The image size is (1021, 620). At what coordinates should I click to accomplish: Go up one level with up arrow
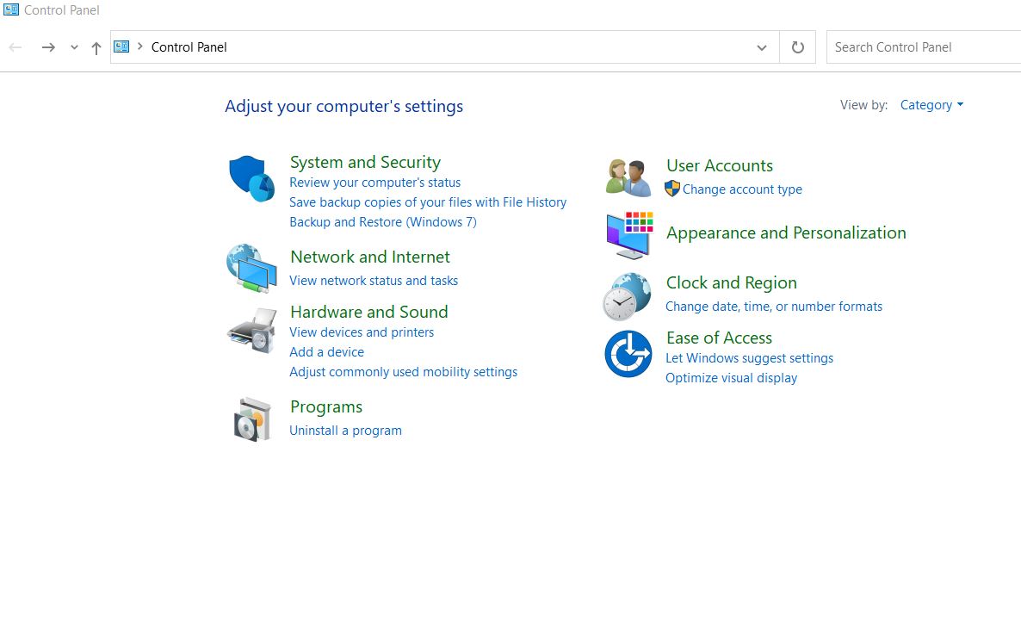tap(96, 47)
